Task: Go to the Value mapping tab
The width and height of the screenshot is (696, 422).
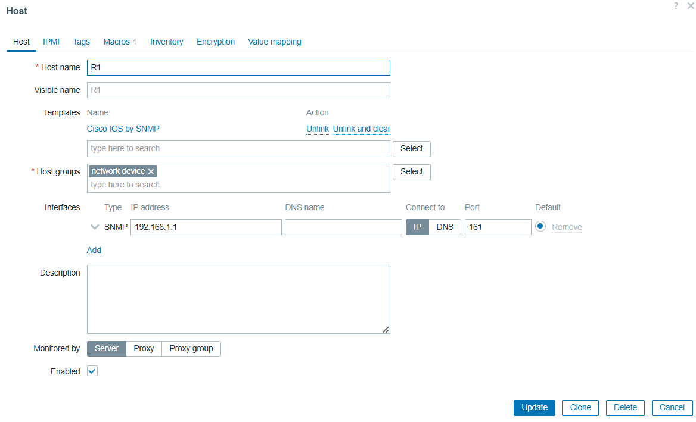Action: pyautogui.click(x=274, y=42)
